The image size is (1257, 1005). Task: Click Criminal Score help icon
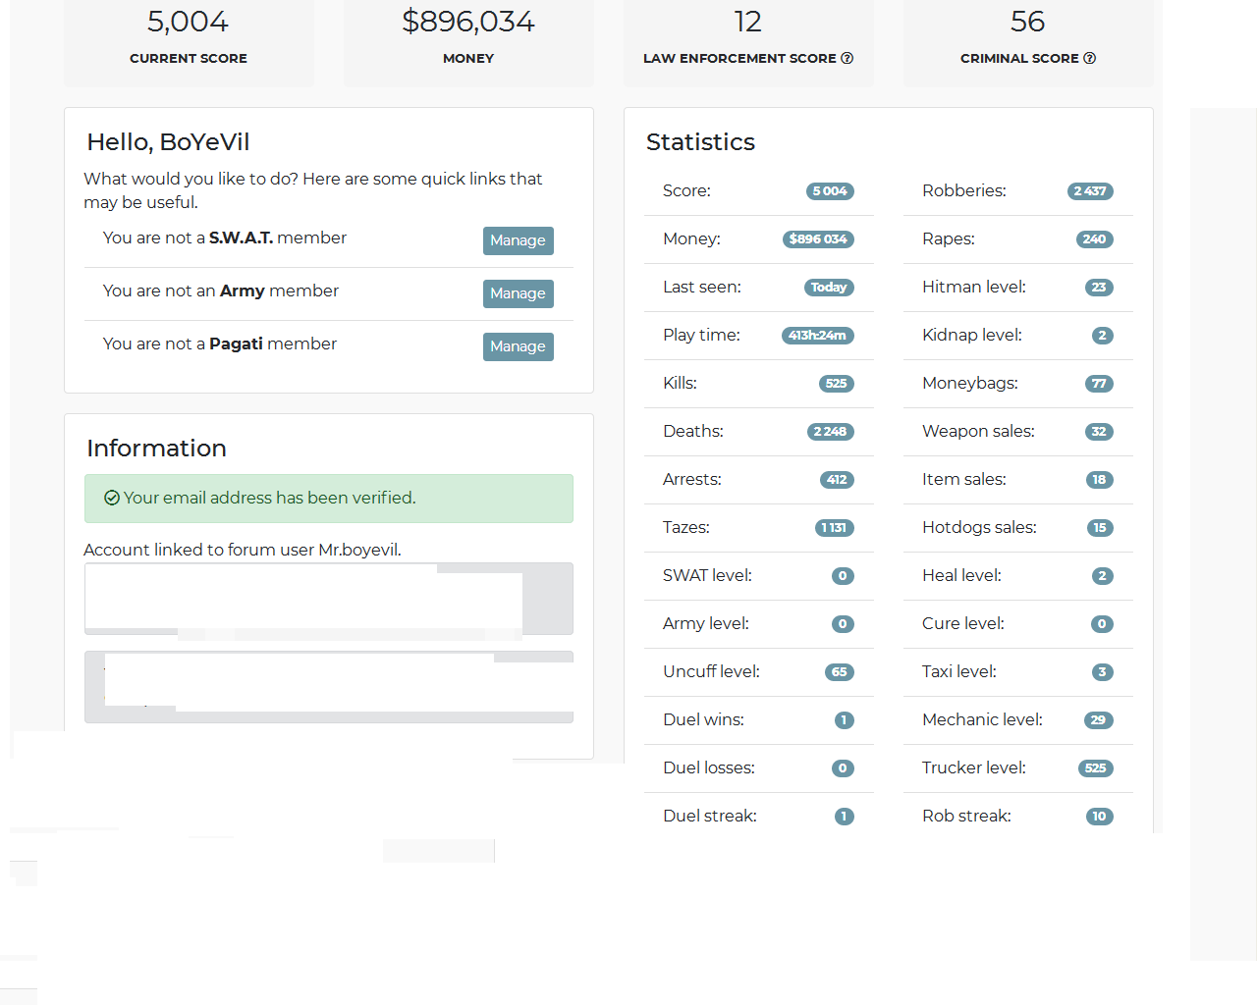pos(1090,58)
